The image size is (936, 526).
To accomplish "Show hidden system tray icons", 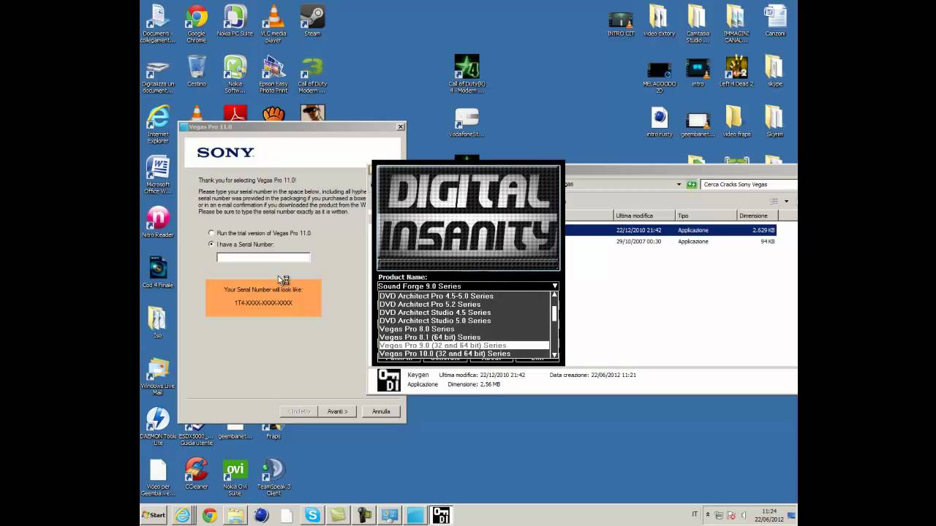I will tap(707, 515).
